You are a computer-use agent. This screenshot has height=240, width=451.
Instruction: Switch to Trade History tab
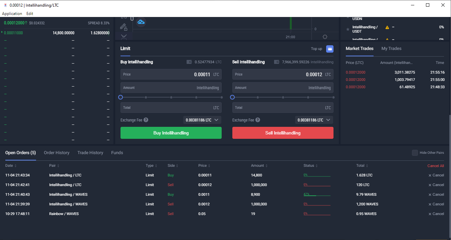pyautogui.click(x=90, y=153)
